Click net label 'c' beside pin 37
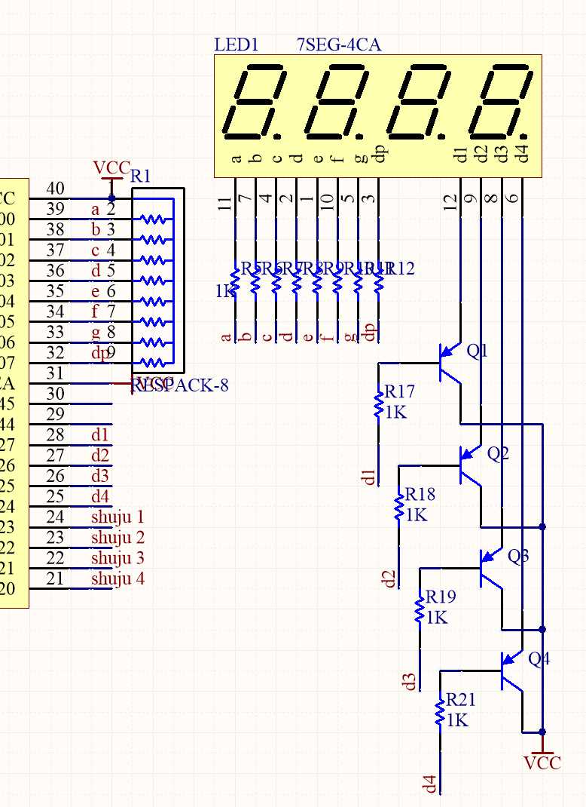This screenshot has height=807, width=586. click(95, 250)
